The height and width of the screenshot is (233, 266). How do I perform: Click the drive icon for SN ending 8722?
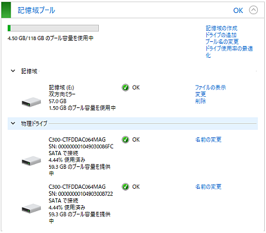coord(31,208)
